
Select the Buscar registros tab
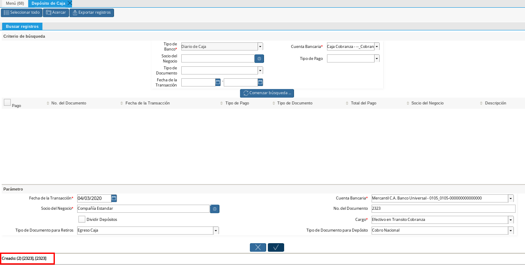point(22,27)
